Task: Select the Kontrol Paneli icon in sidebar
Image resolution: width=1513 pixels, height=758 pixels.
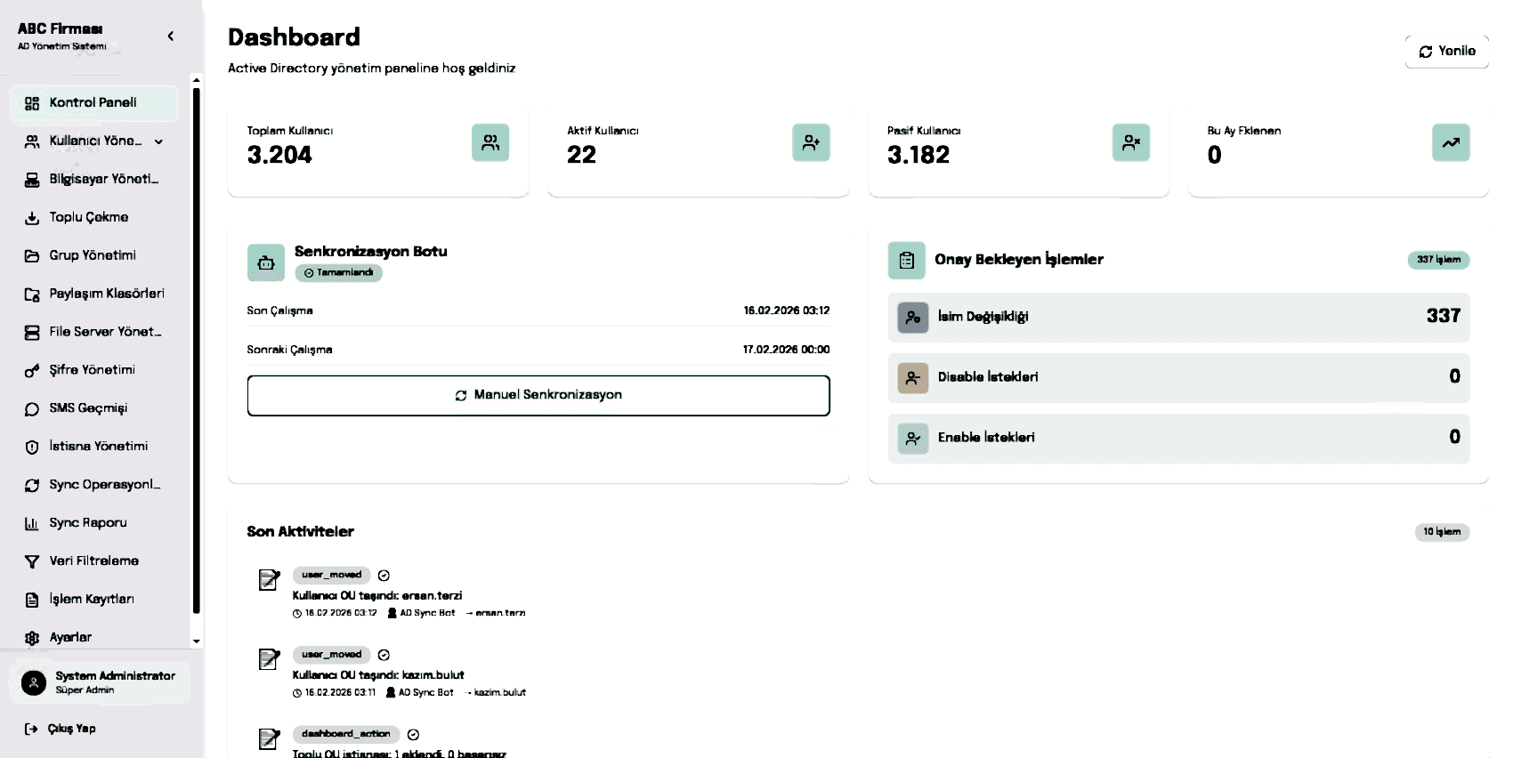Action: pyautogui.click(x=32, y=103)
